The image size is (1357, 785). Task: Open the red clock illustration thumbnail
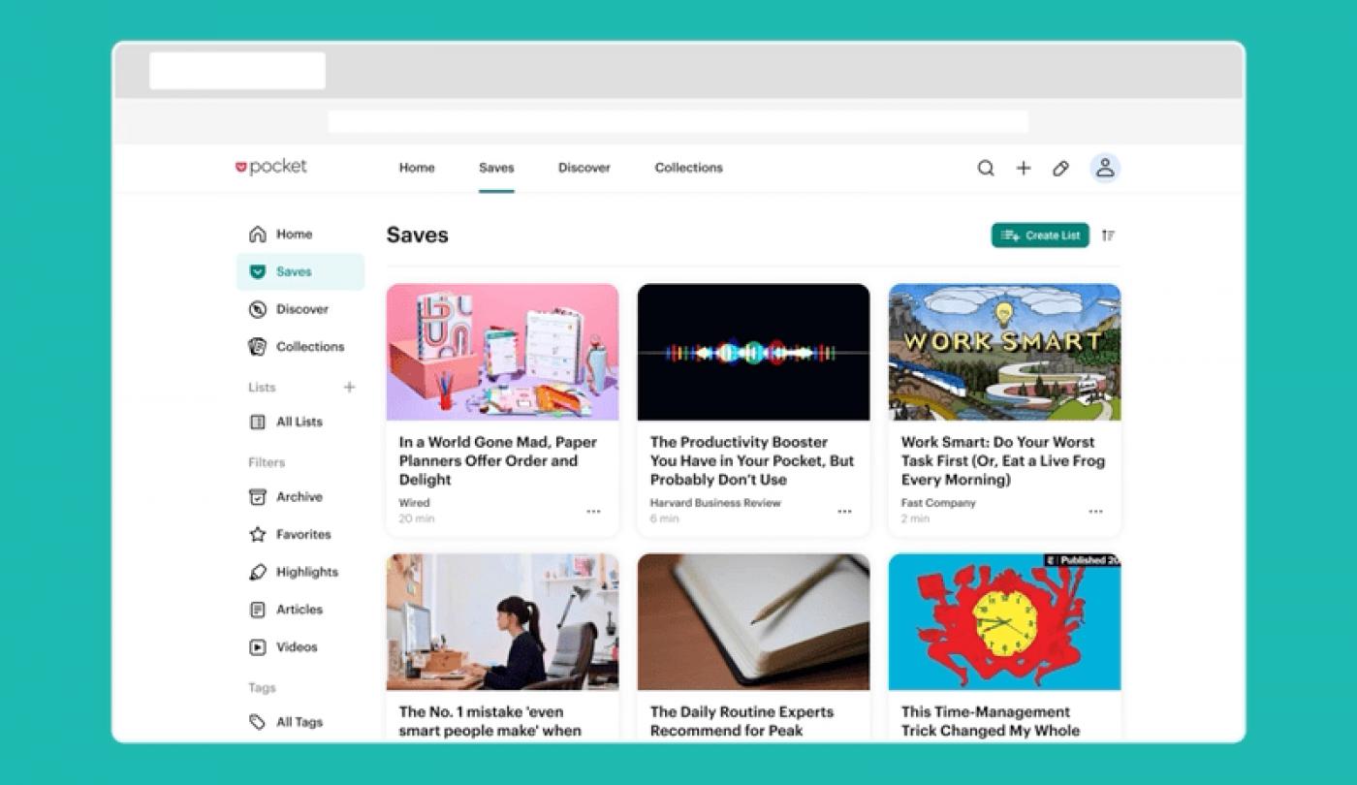(1004, 621)
